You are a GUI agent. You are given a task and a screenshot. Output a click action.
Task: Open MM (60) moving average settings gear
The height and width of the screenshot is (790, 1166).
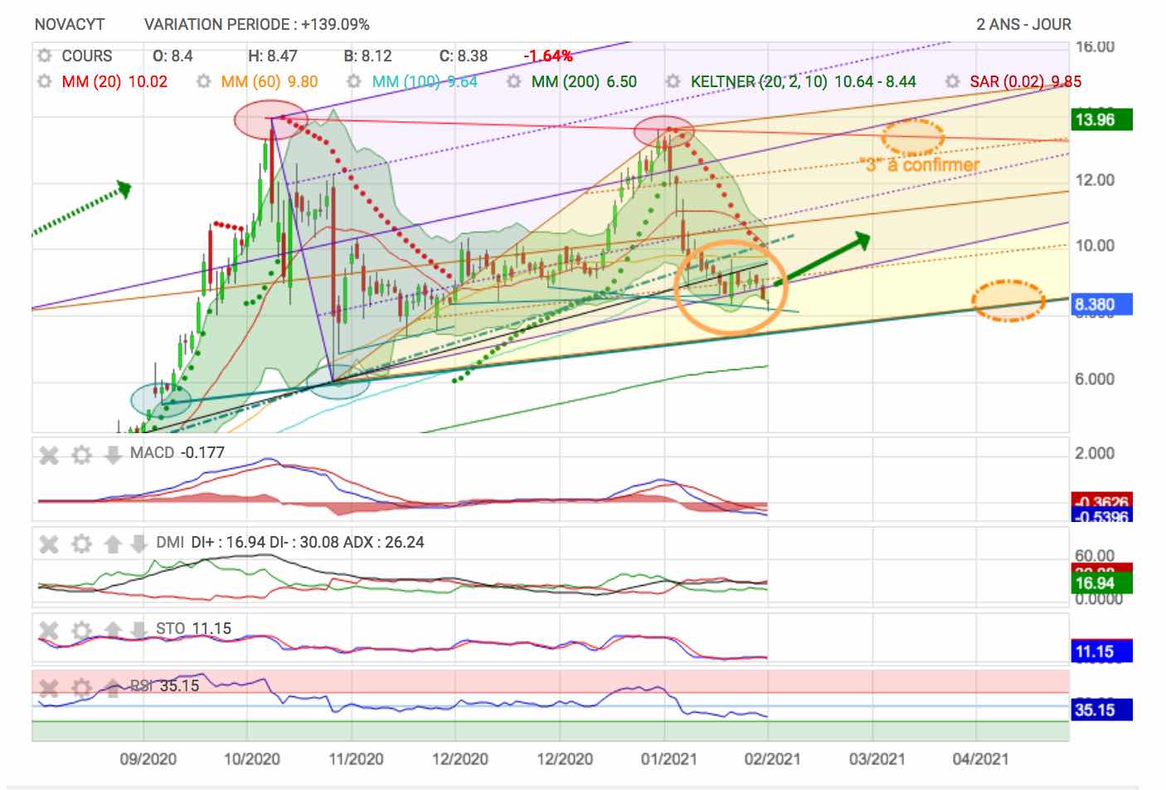pos(203,81)
